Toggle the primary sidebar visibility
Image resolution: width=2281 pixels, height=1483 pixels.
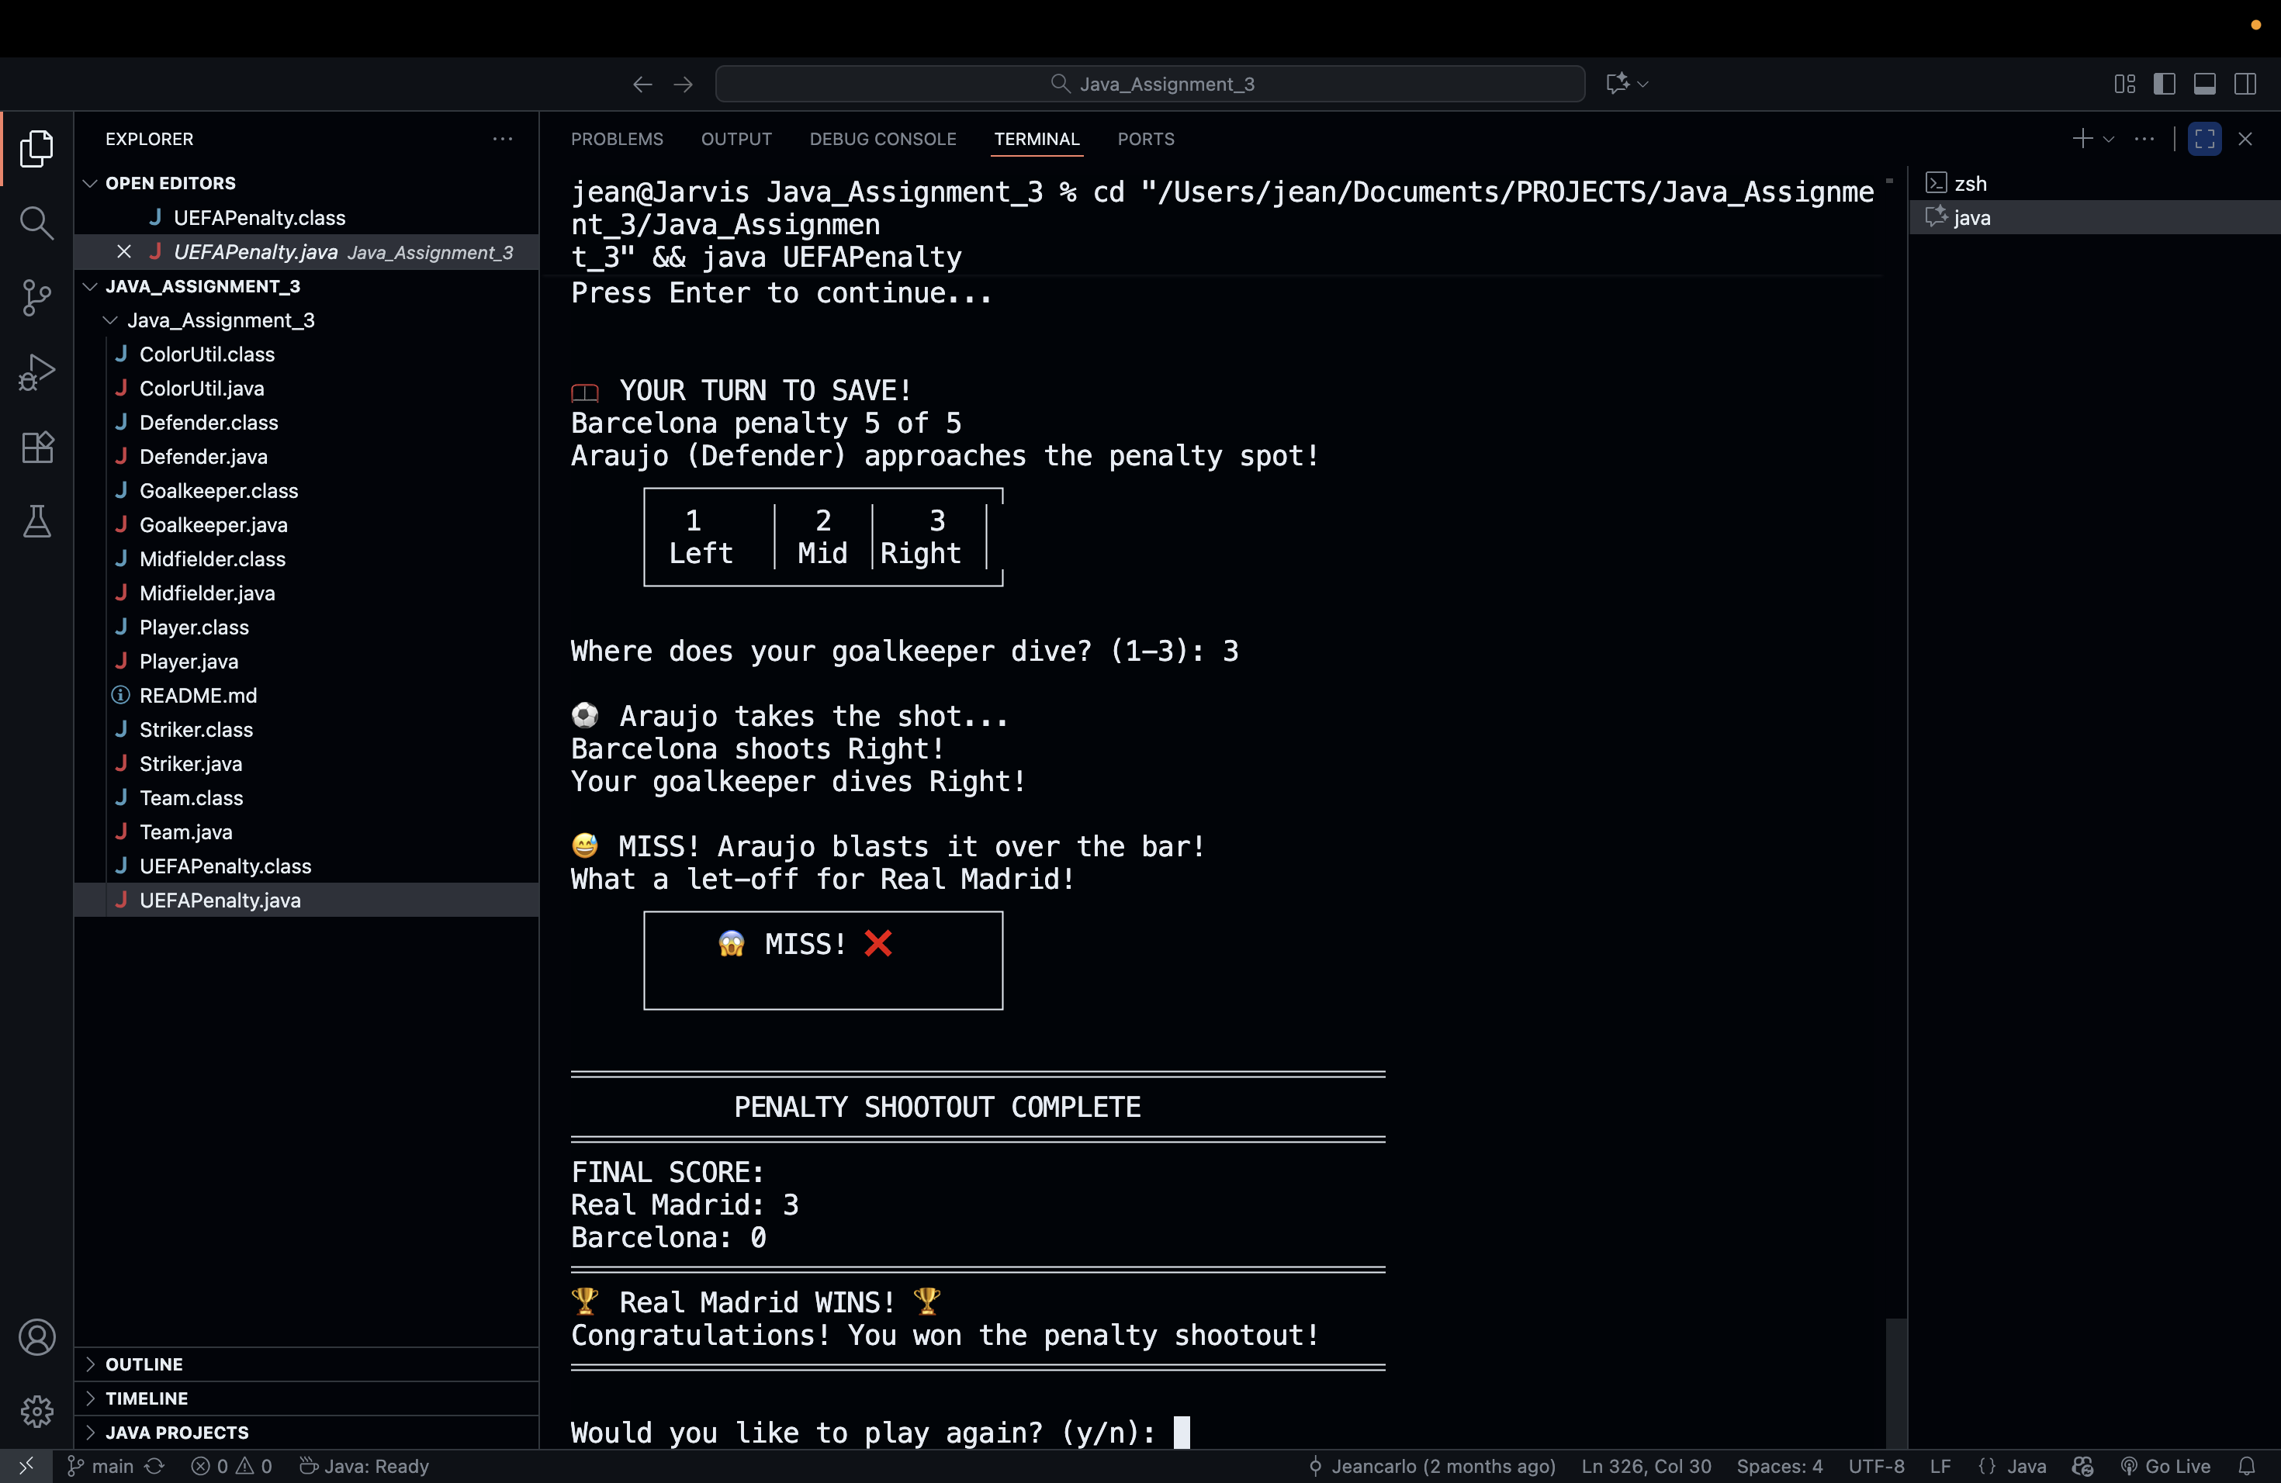2165,83
